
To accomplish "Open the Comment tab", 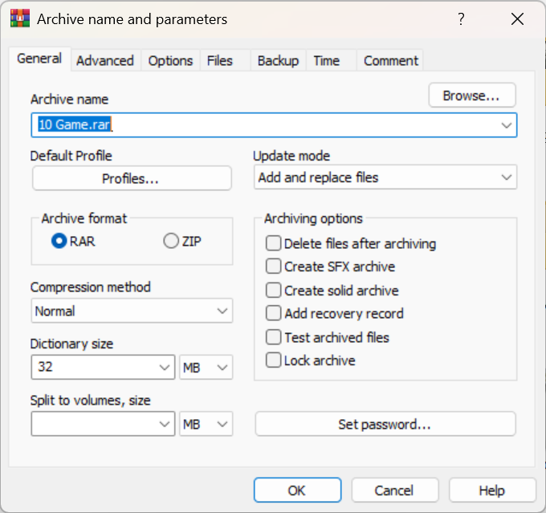I will (391, 60).
